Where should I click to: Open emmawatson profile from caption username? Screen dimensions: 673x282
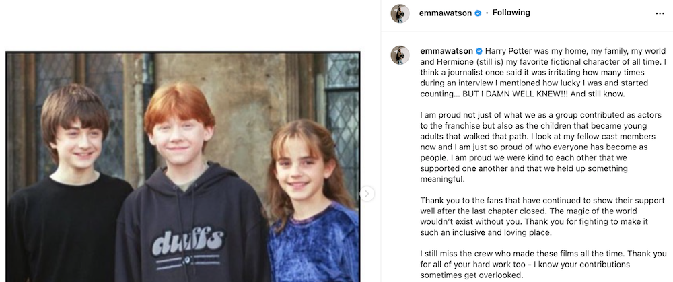446,51
